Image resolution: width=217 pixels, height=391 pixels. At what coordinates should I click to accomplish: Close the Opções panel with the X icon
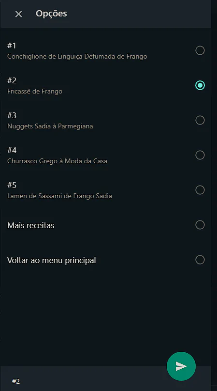coord(18,14)
